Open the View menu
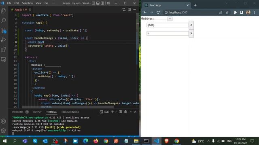Image resolution: width=259 pixels, height=145 pixels. (x=39, y=3)
